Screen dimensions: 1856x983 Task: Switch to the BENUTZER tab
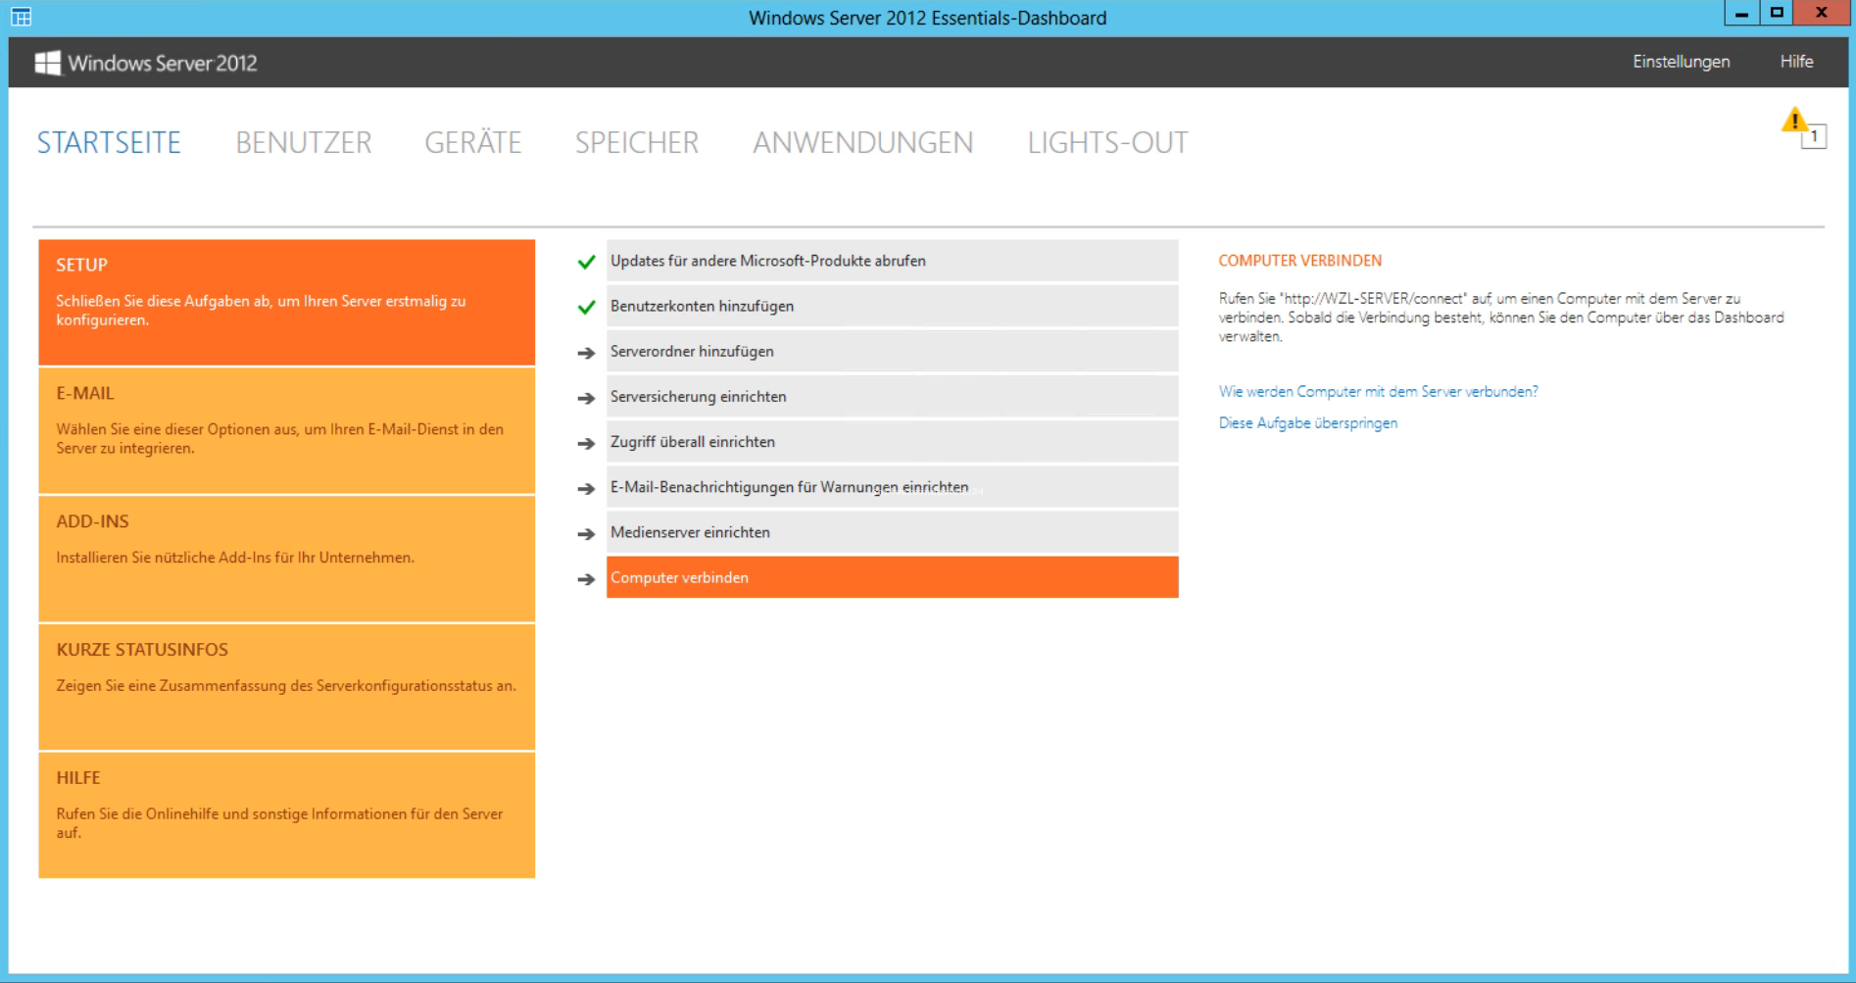(x=303, y=143)
